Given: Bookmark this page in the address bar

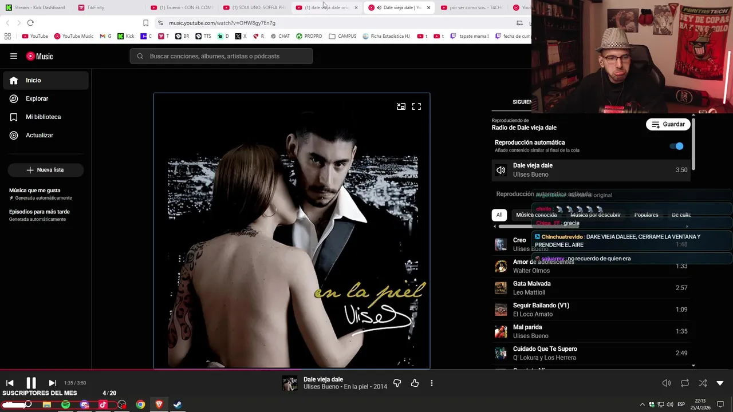Looking at the screenshot, I should point(145,23).
